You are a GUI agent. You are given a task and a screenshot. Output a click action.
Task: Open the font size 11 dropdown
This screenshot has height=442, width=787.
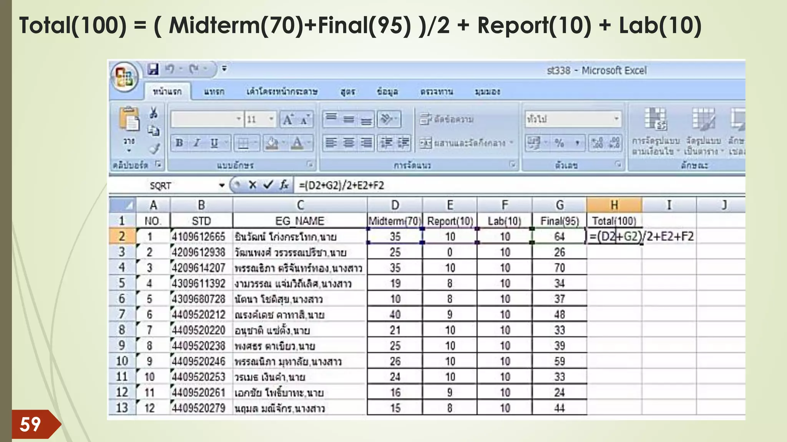click(x=271, y=119)
